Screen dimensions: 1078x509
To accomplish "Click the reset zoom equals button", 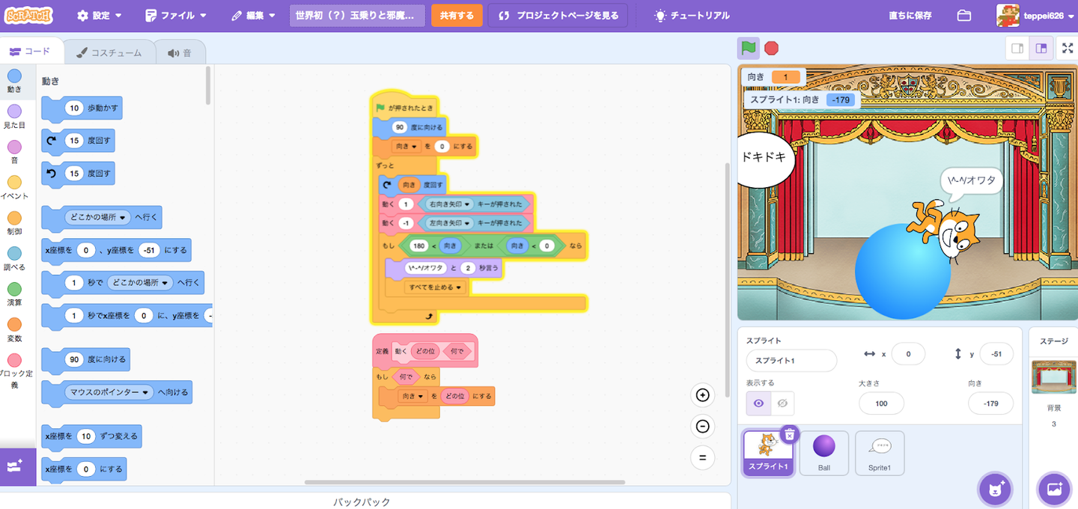I will tap(702, 457).
